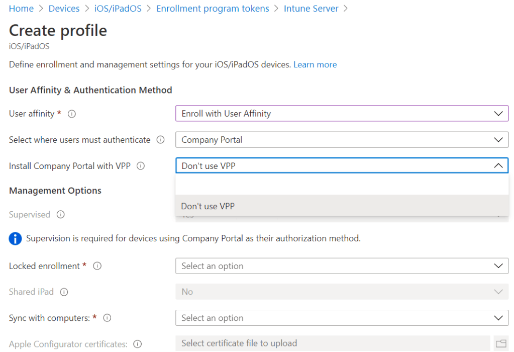The image size is (514, 352).
Task: Click info icon next to Supervised
Action: 61,215
